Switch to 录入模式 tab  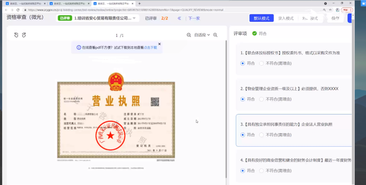coord(286,18)
